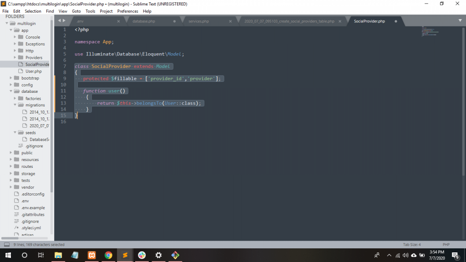
Task: Collapse the database folder
Action: click(x=11, y=91)
